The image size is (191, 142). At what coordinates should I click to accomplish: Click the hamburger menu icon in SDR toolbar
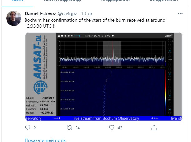[59, 36]
